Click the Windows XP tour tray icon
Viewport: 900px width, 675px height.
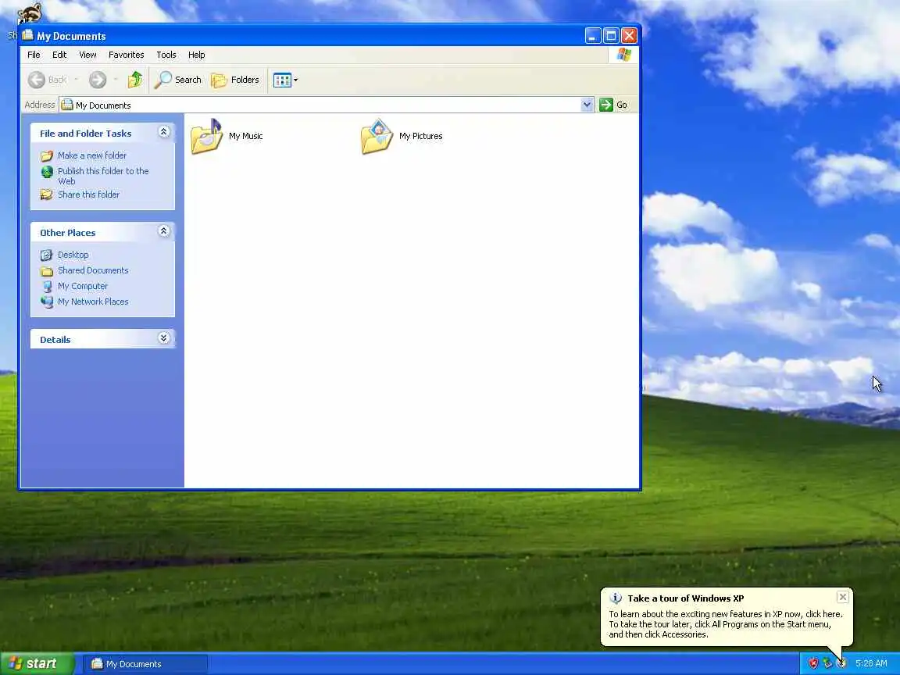841,663
